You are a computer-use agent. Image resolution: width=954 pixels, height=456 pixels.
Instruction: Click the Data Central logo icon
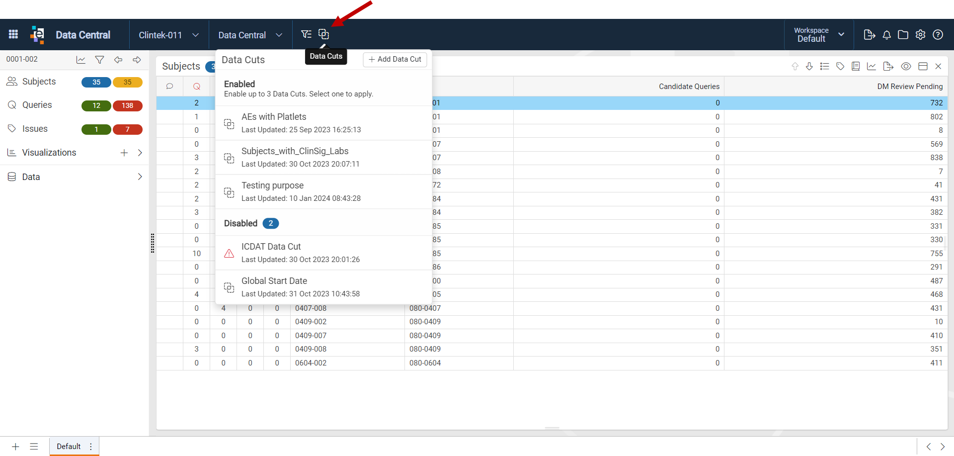pyautogui.click(x=37, y=34)
